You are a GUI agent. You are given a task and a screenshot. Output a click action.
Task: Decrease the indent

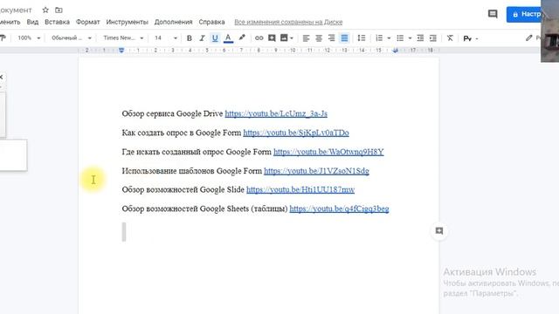(420, 38)
